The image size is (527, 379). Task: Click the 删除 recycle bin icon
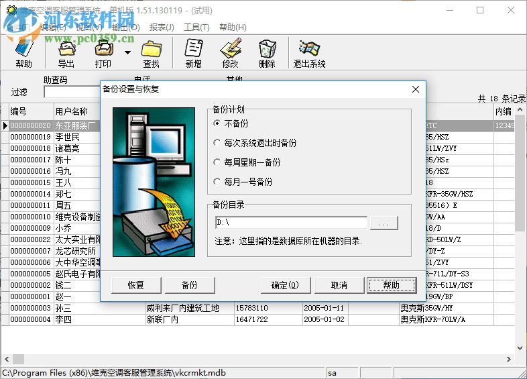pyautogui.click(x=268, y=52)
